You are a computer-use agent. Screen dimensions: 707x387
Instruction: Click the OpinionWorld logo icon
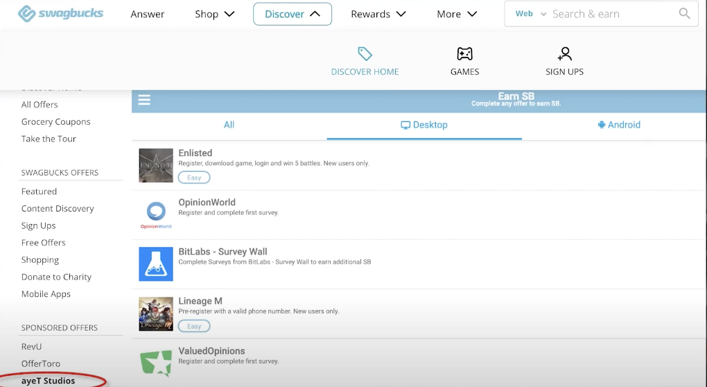point(156,215)
